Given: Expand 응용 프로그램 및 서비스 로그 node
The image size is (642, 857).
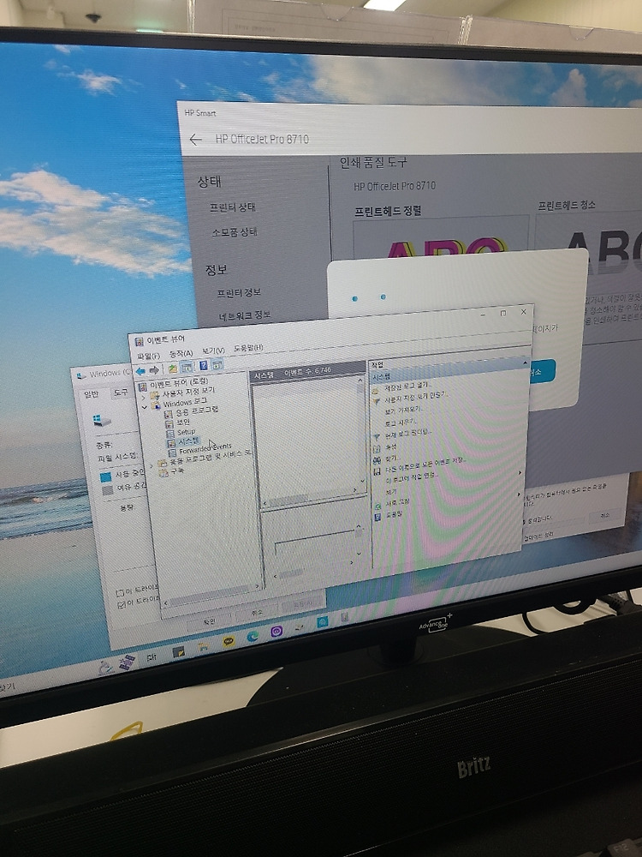Looking at the screenshot, I should click(152, 465).
